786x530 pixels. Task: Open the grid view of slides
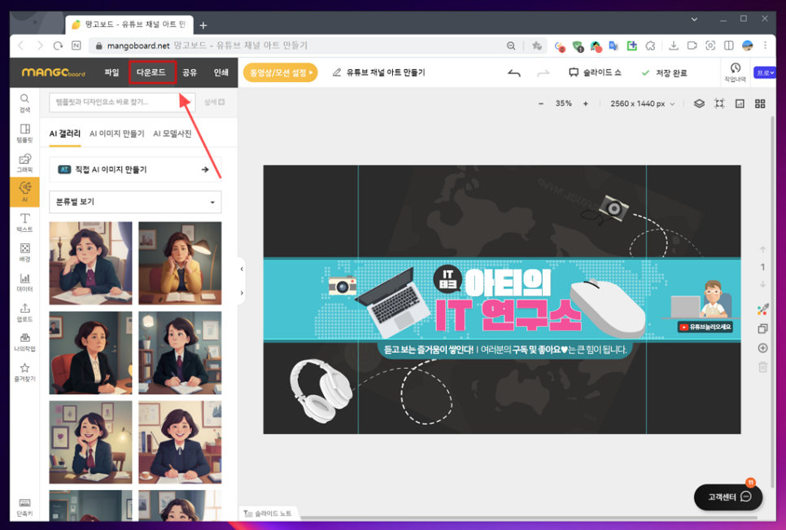760,103
